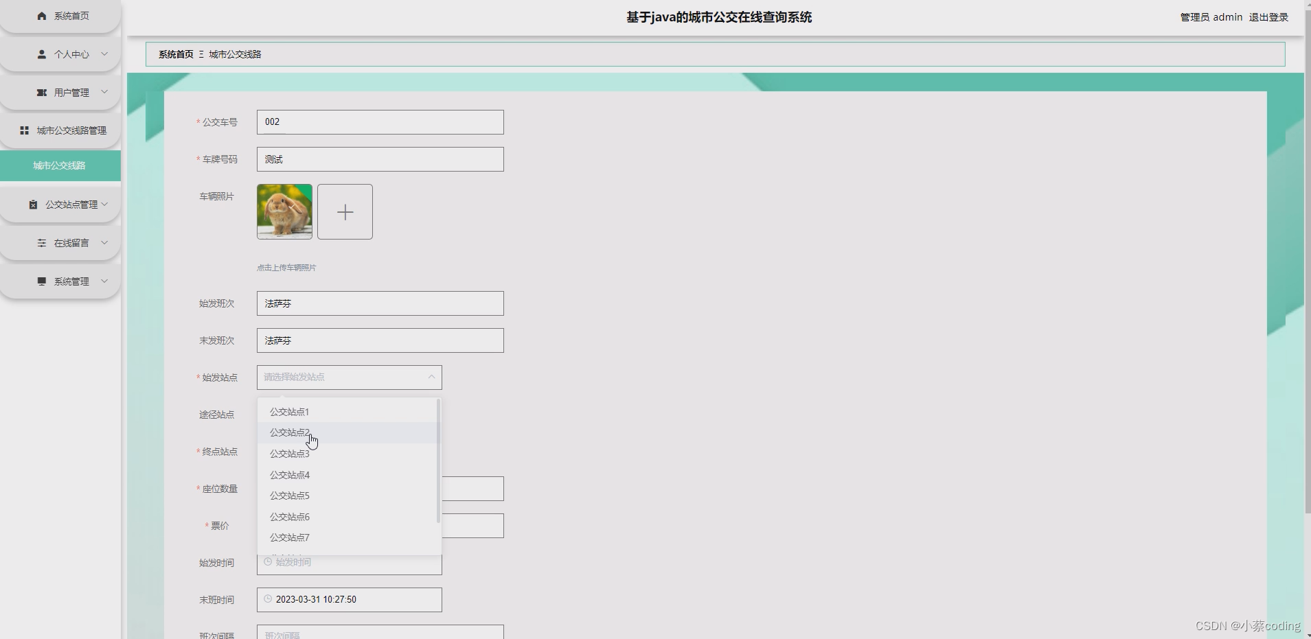This screenshot has width=1311, height=639.
Task: Click the clipboard icon beside 公交站点管理
Action: (x=33, y=205)
